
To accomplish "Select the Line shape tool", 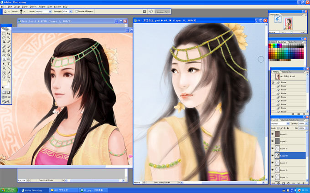I will click(9, 68).
